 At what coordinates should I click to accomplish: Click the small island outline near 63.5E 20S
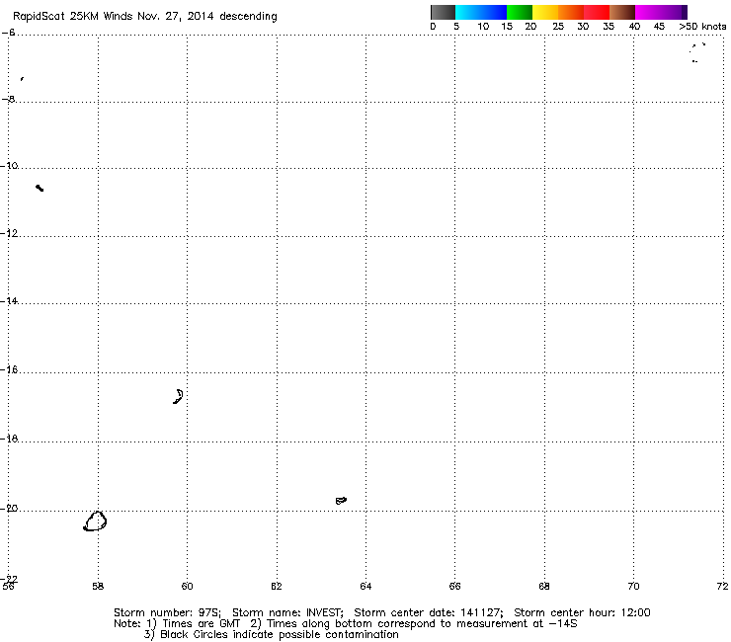click(x=341, y=501)
